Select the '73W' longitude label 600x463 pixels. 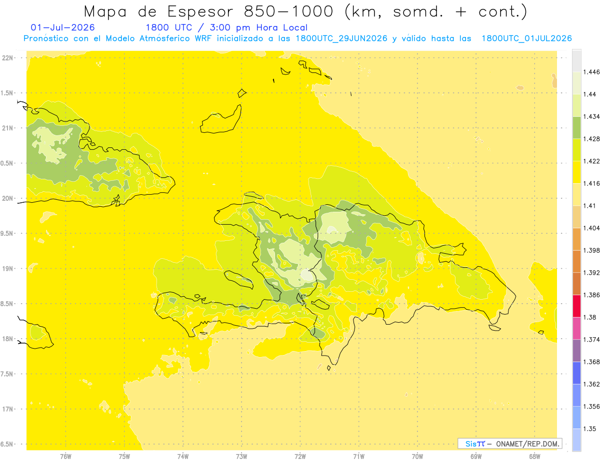tap(241, 457)
